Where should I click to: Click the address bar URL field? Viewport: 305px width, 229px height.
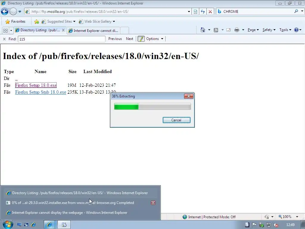click(106, 12)
